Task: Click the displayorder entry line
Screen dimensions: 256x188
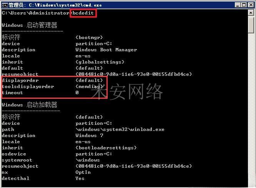Action: point(52,80)
